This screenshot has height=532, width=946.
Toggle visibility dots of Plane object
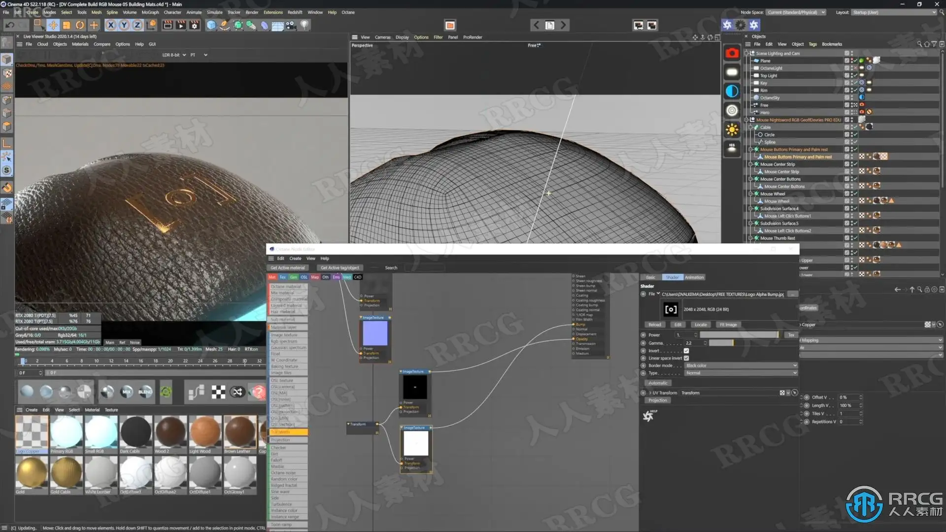click(851, 61)
